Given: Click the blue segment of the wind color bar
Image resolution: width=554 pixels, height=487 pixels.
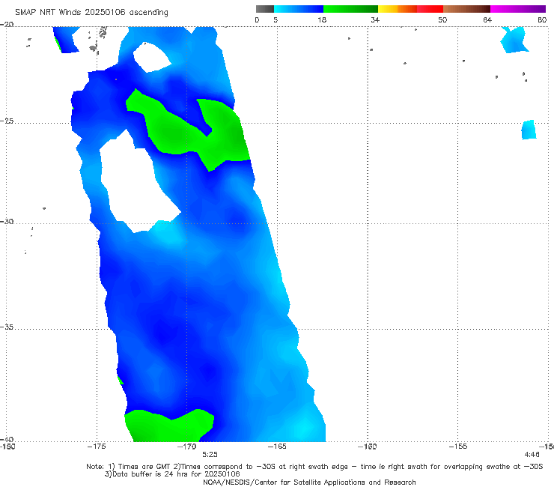Looking at the screenshot, I should [299, 9].
